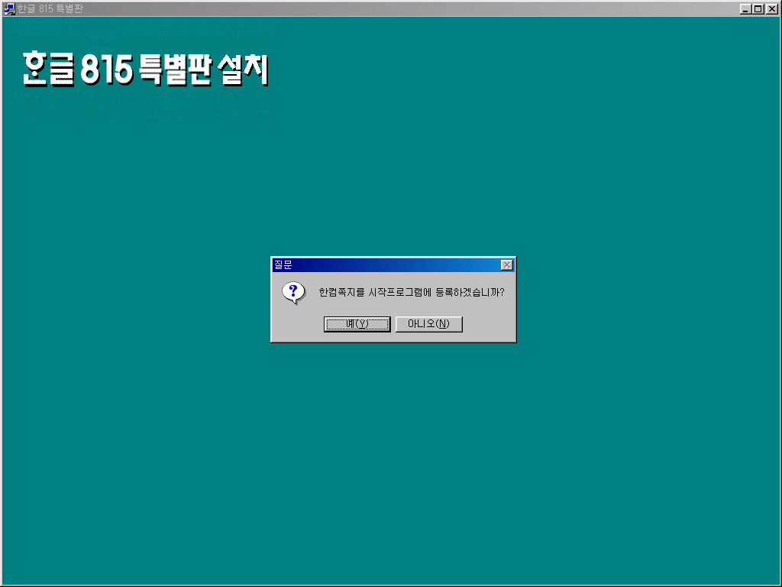The height and width of the screenshot is (587, 782).
Task: Maximize the 한글 815 특별판 window
Action: click(x=758, y=9)
